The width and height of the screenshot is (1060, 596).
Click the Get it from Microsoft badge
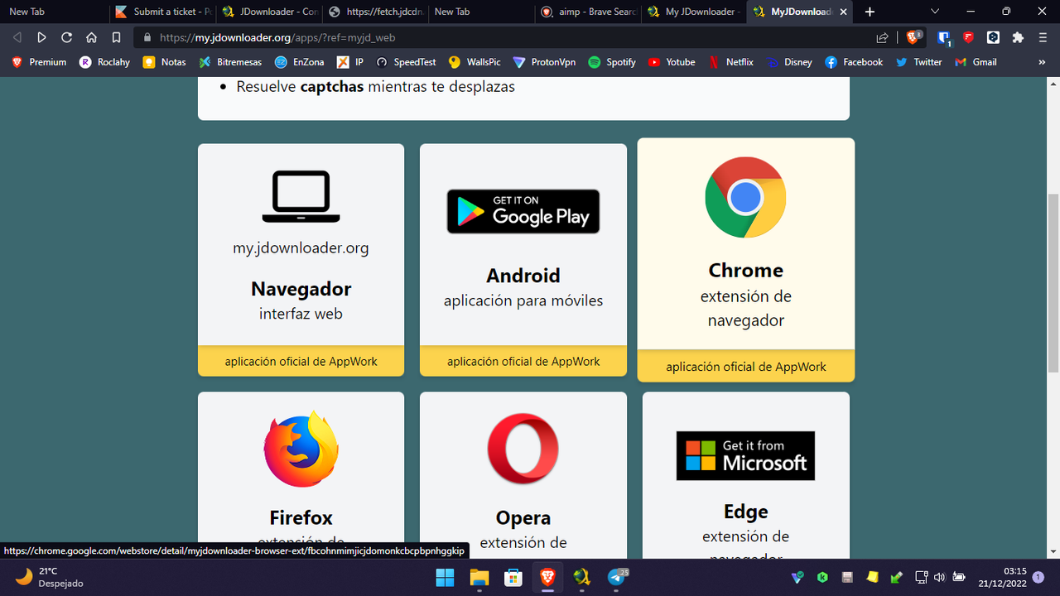pos(745,455)
